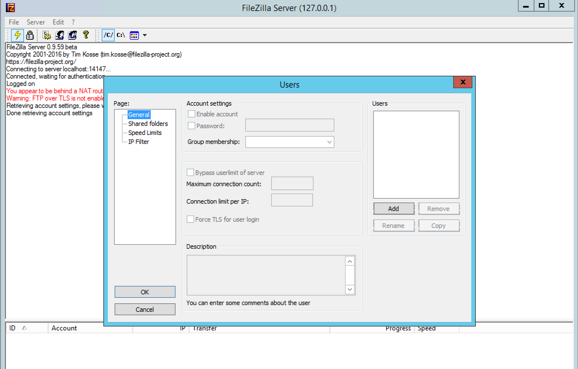Screen dimensions: 578x369
Task: Click the Connection limit per IP field
Action: (x=292, y=200)
